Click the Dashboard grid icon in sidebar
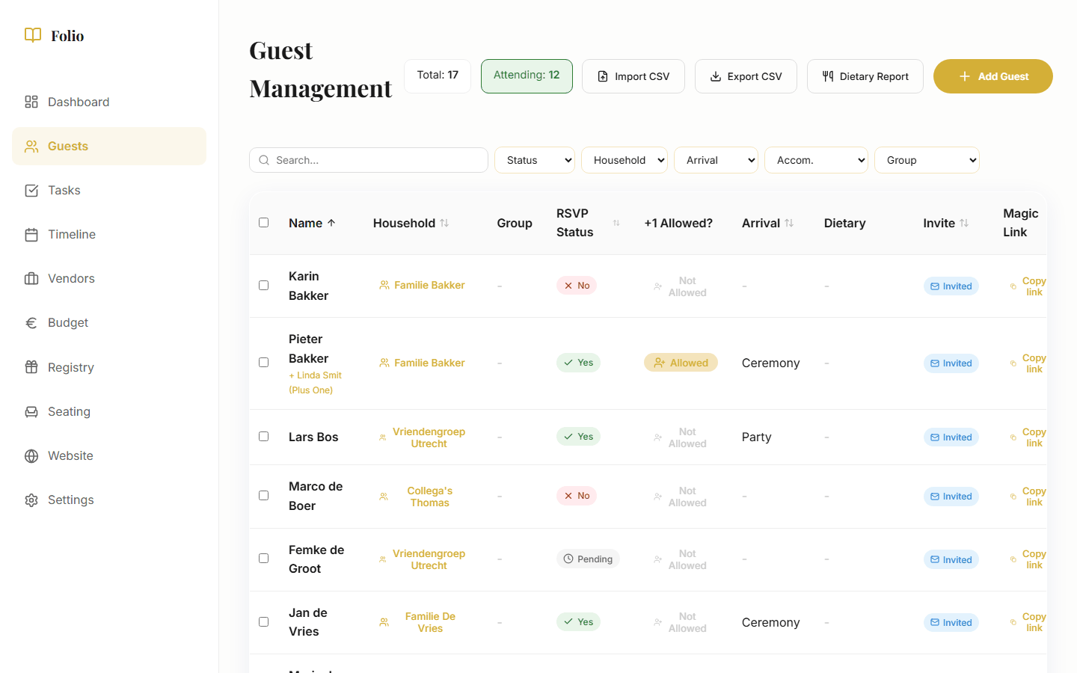1077x673 pixels. click(31, 102)
